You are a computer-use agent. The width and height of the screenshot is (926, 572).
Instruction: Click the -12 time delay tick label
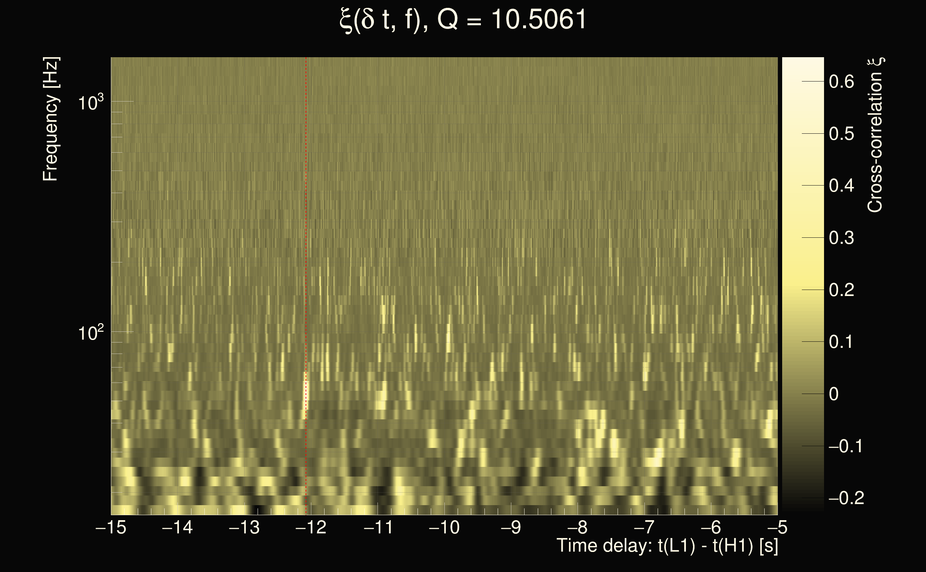pyautogui.click(x=311, y=527)
